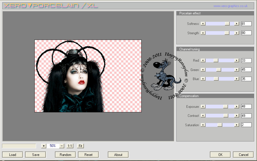Lower Contrast using left arrow

203,116
